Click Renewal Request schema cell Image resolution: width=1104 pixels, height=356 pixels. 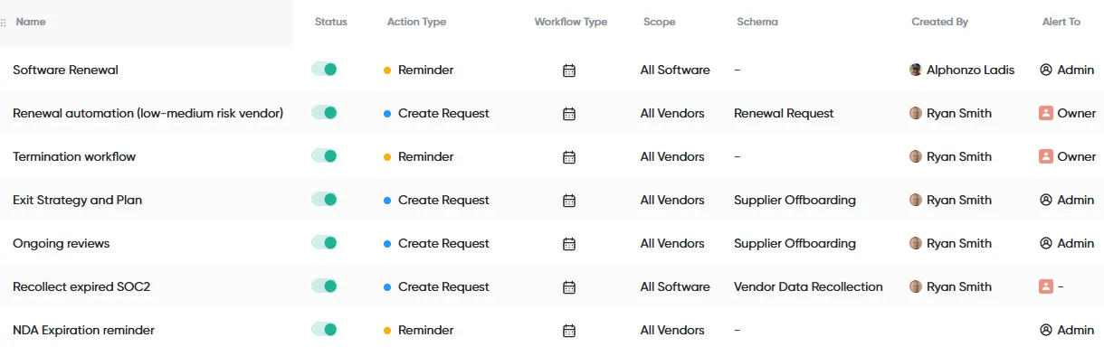tap(784, 113)
